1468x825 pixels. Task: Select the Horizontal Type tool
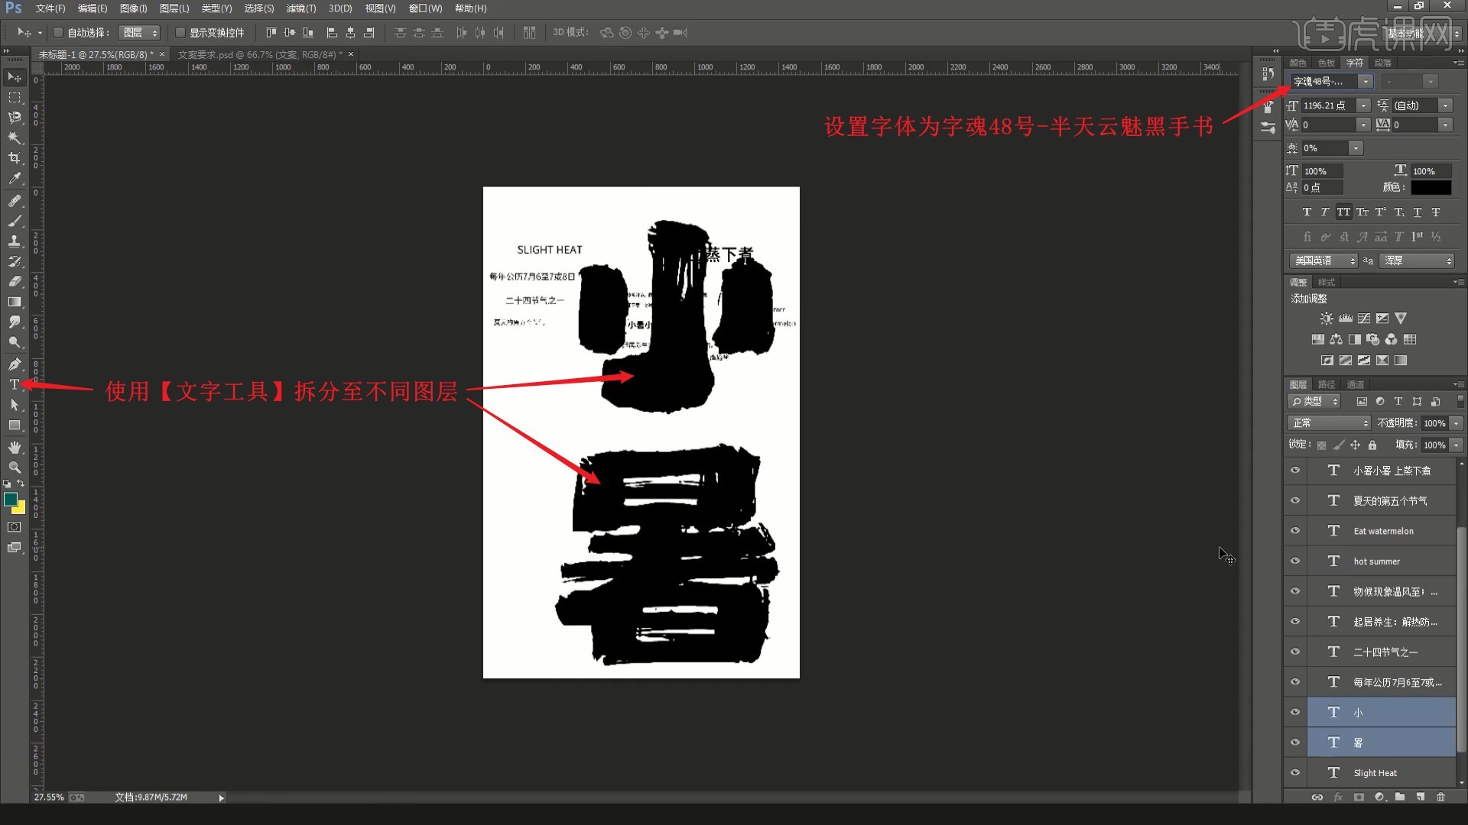point(15,384)
